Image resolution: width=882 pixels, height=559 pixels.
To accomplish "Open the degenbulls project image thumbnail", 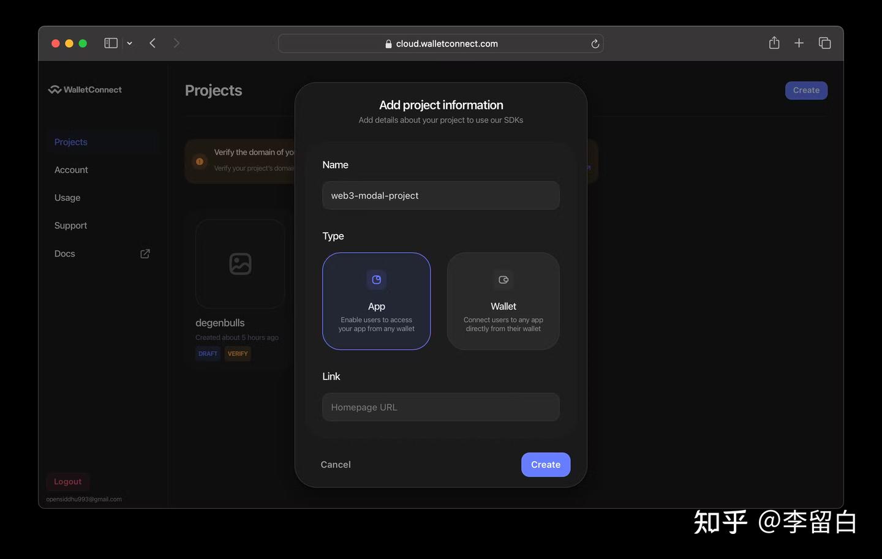I will click(240, 264).
